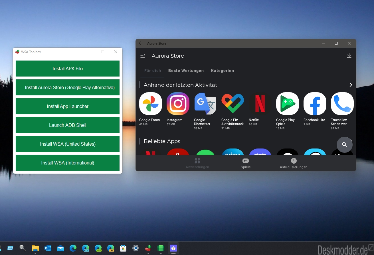Open Microsoft Edge stable from the taskbar
This screenshot has height=255, width=374.
point(73,248)
